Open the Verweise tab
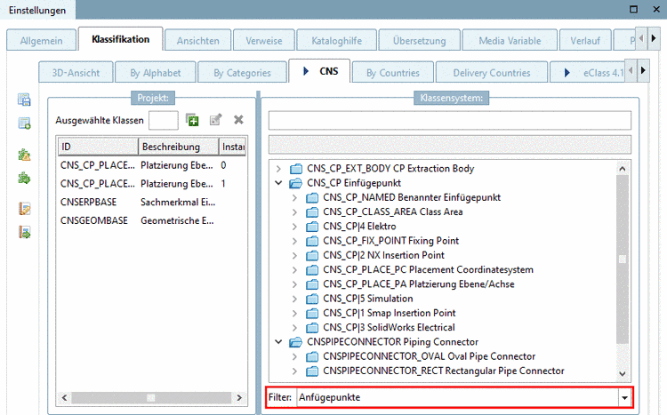 tap(264, 41)
